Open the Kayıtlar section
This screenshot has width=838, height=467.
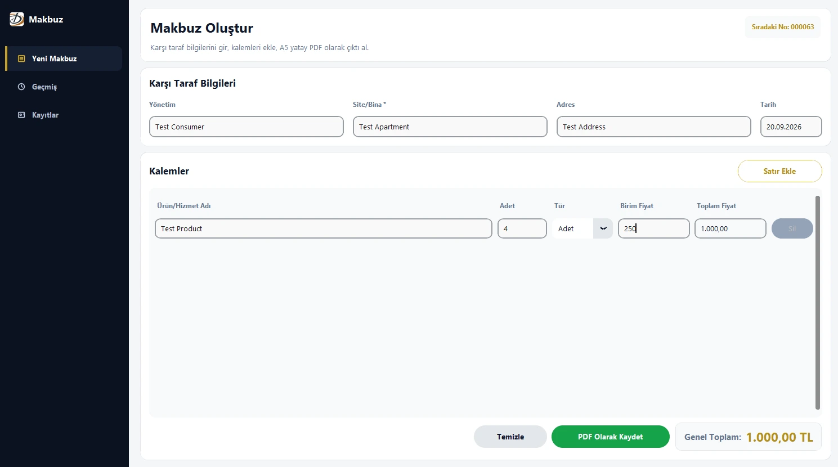(x=64, y=115)
